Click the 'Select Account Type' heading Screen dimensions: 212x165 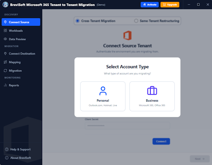[127, 67]
